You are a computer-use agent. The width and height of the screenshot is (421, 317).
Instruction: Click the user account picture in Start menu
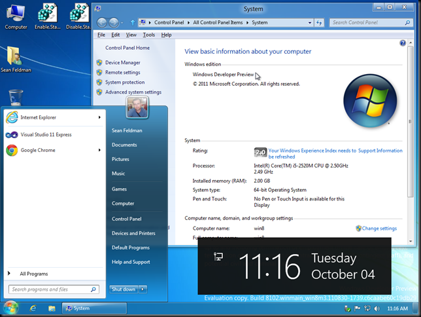(137, 107)
